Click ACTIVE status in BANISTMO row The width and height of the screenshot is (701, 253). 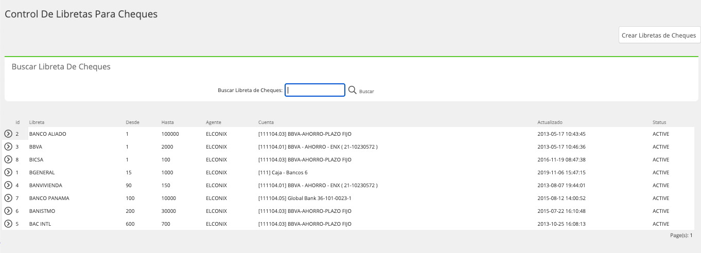(x=661, y=211)
